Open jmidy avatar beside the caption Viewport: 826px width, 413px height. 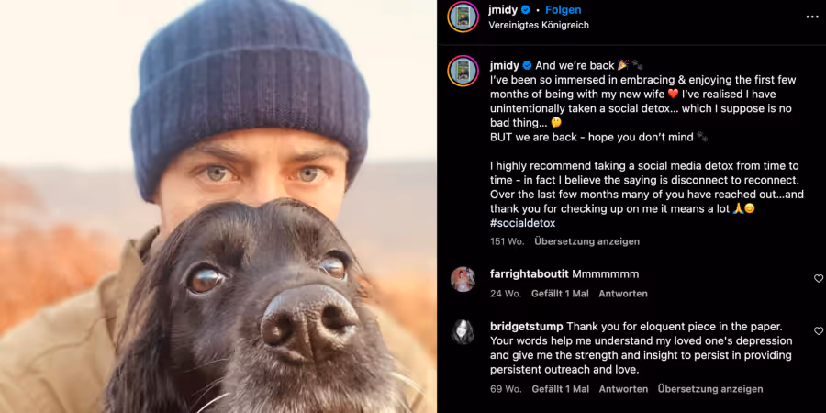pyautogui.click(x=463, y=71)
